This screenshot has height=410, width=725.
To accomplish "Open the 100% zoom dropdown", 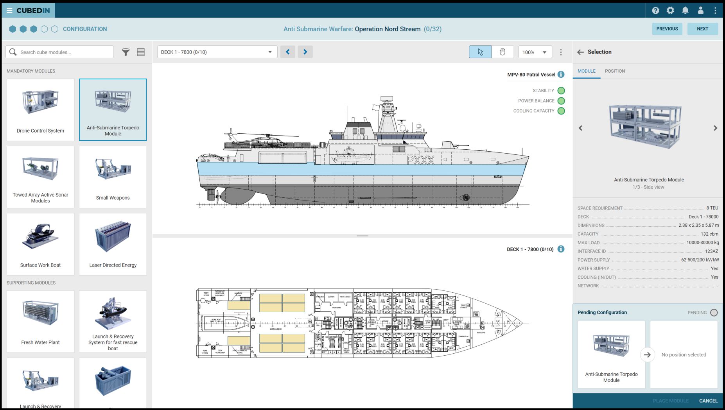I will 535,52.
